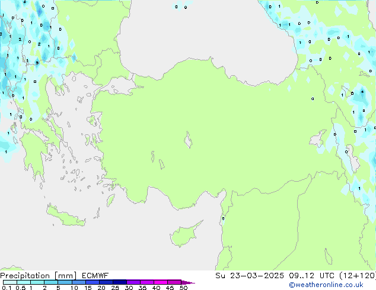Image resolution: width=376 pixels, height=290 pixels.
Task: Click the island of Crete on map
Action: (x=66, y=217)
